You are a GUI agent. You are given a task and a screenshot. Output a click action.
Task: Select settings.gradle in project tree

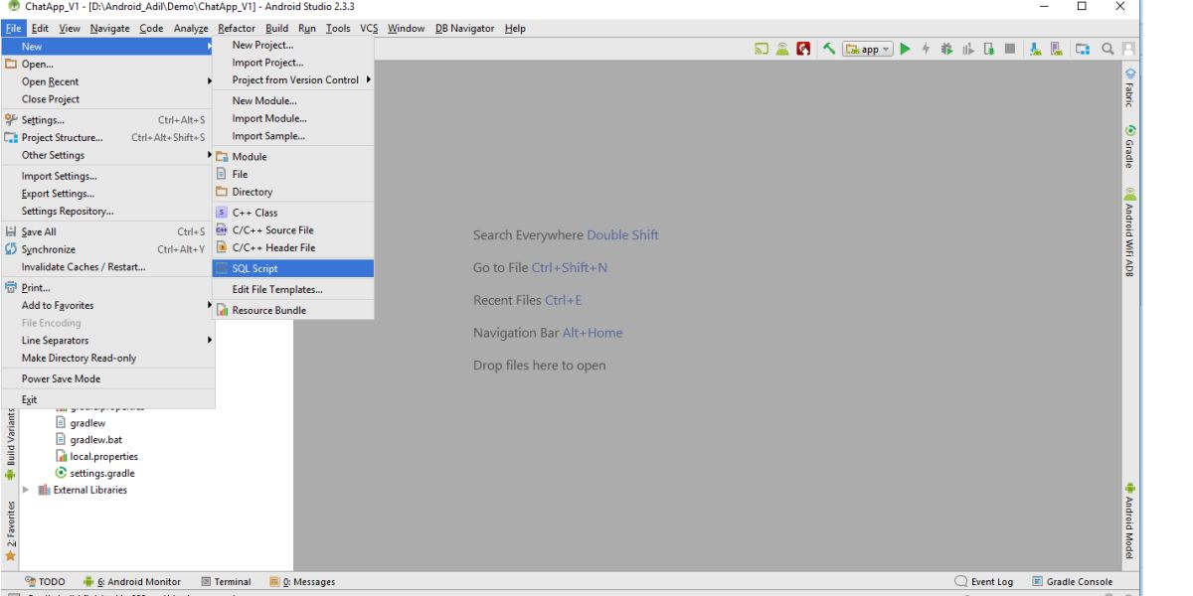(95, 474)
